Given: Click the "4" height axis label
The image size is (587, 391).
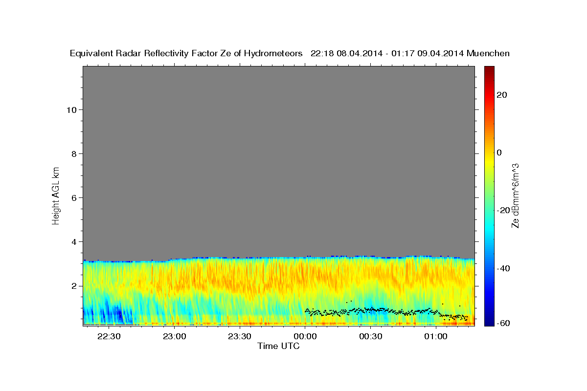Looking at the screenshot, I should tap(73, 241).
